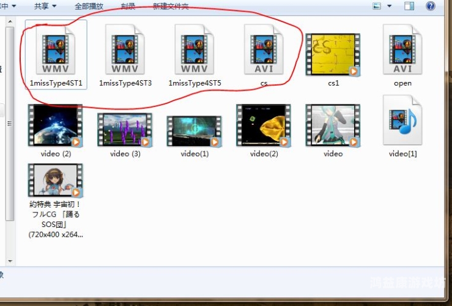
Task: Select the cs AVI file icon
Action: pyautogui.click(x=264, y=50)
